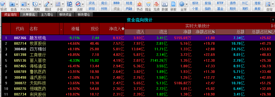Switch to the 资金流向 tab
The width and height of the screenshot is (275, 97).
pos(10,15)
